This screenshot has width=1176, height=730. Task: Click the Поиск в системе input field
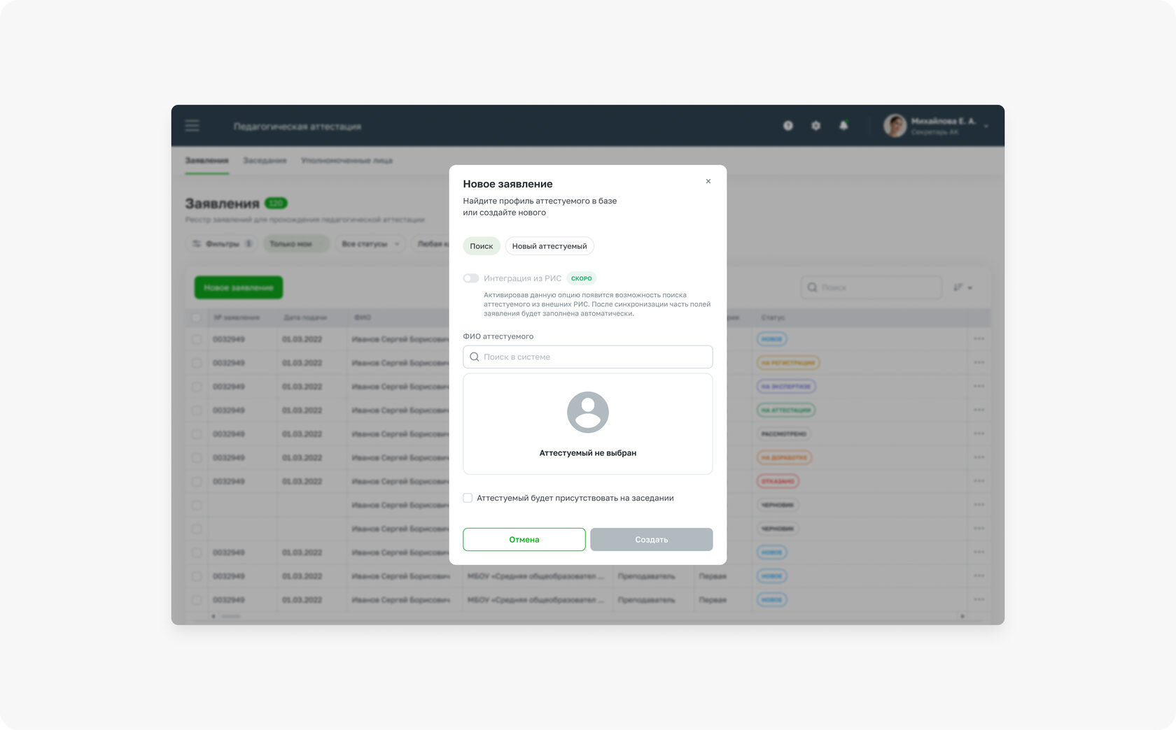588,357
